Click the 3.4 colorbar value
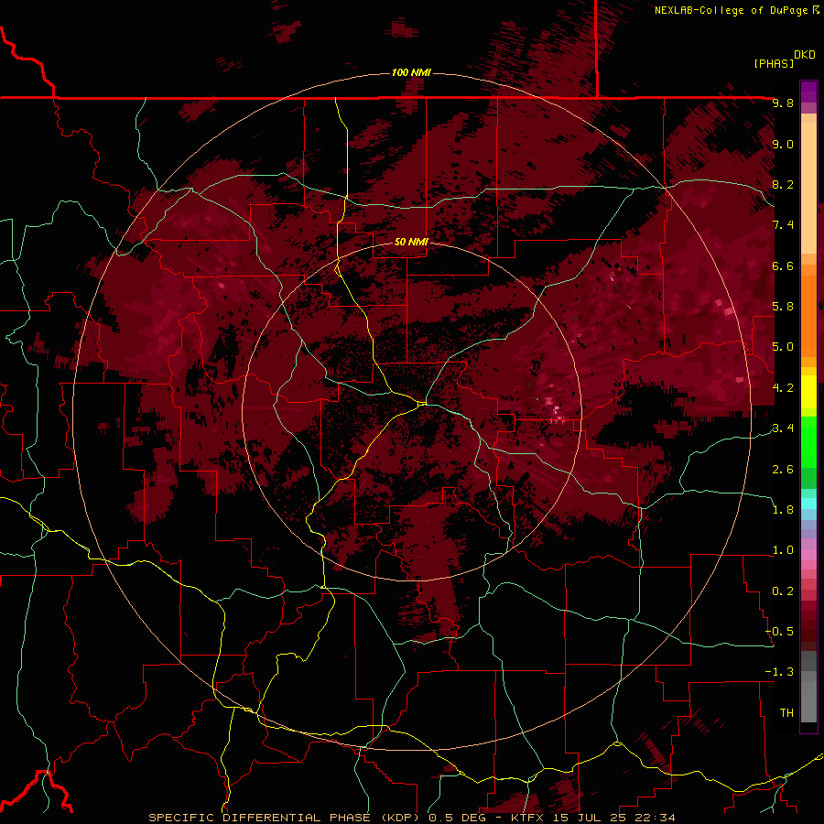 (783, 428)
